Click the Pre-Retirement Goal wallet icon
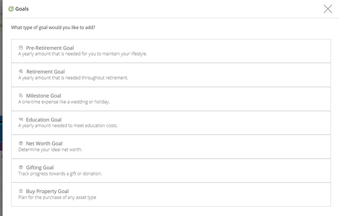Screen dimensions: 339x216 click(x=21, y=48)
